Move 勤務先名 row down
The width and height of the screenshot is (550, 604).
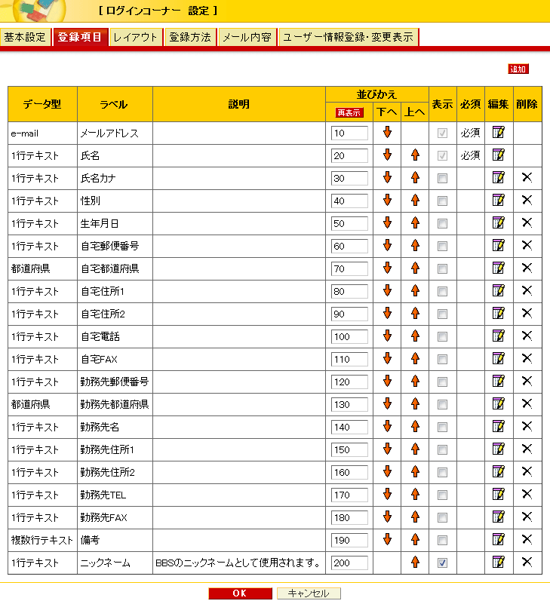click(387, 427)
